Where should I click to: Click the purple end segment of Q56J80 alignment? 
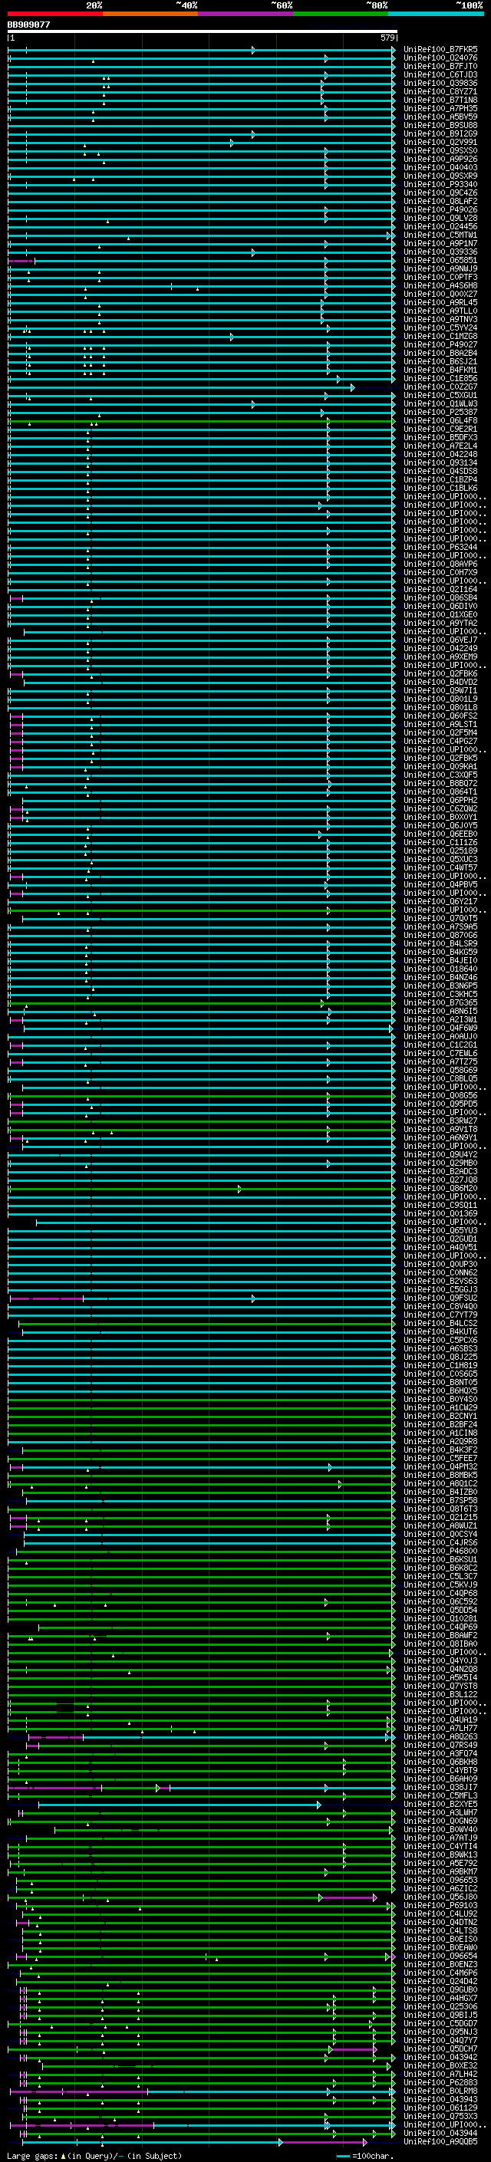pos(348,1897)
